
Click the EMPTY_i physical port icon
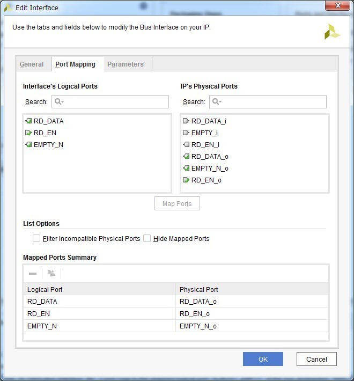point(186,133)
